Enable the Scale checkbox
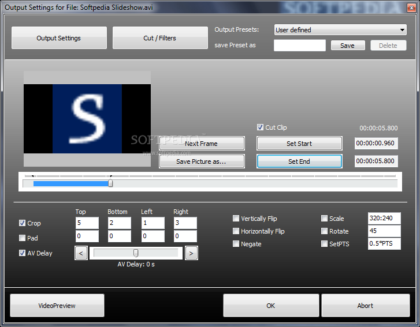 pyautogui.click(x=324, y=219)
